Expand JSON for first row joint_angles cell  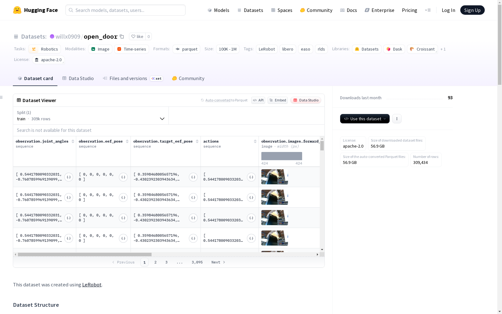pos(69,177)
